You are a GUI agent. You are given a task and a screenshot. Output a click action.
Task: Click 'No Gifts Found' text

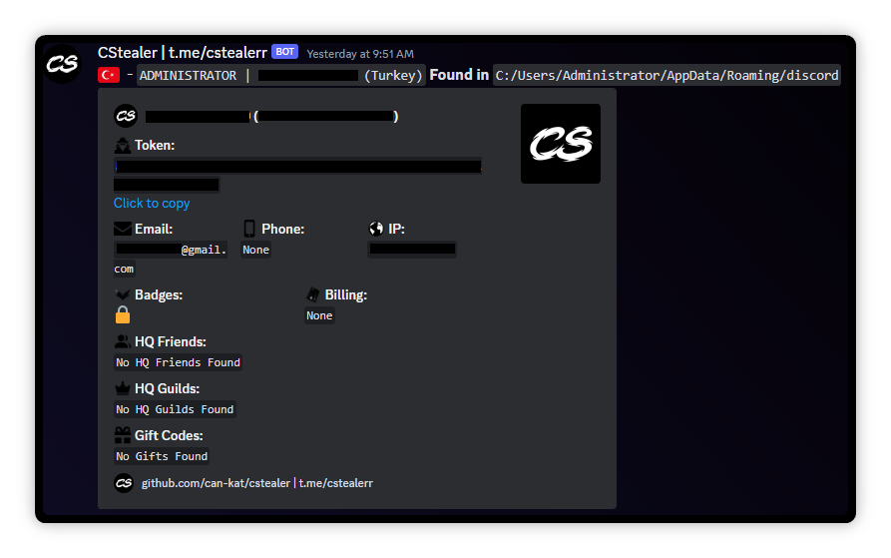pos(162,456)
